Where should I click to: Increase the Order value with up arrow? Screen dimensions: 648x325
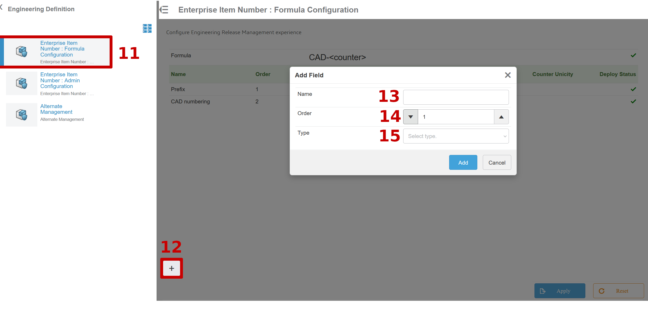coord(501,117)
